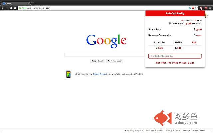Click the Nexus 7 tablet thumbnail
Viewport: 213px width, 133px height.
coord(68,74)
